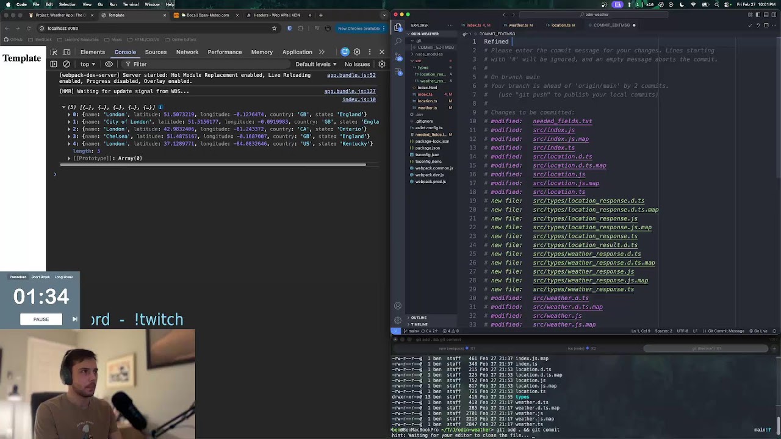Image resolution: width=781 pixels, height=439 pixels.
Task: Open the Terminal menu in menu bar
Action: (x=131, y=4)
